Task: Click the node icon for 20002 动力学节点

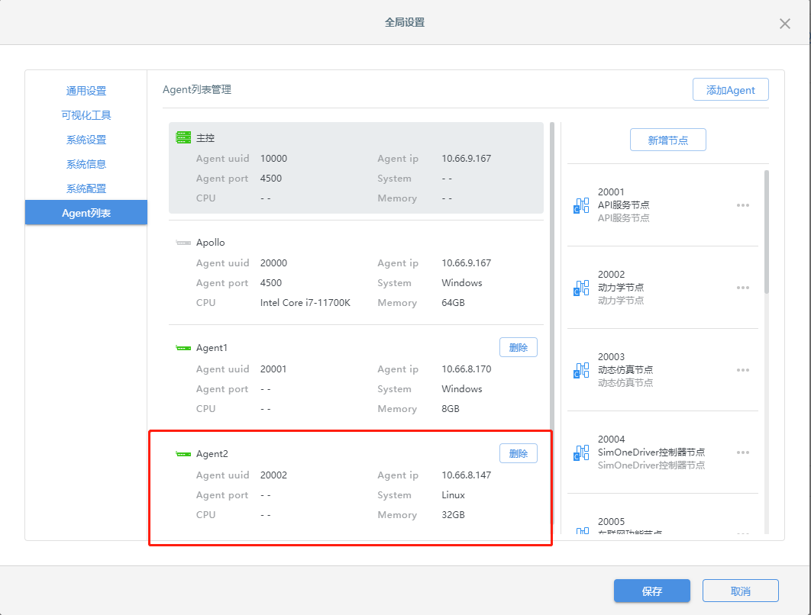Action: click(x=582, y=288)
